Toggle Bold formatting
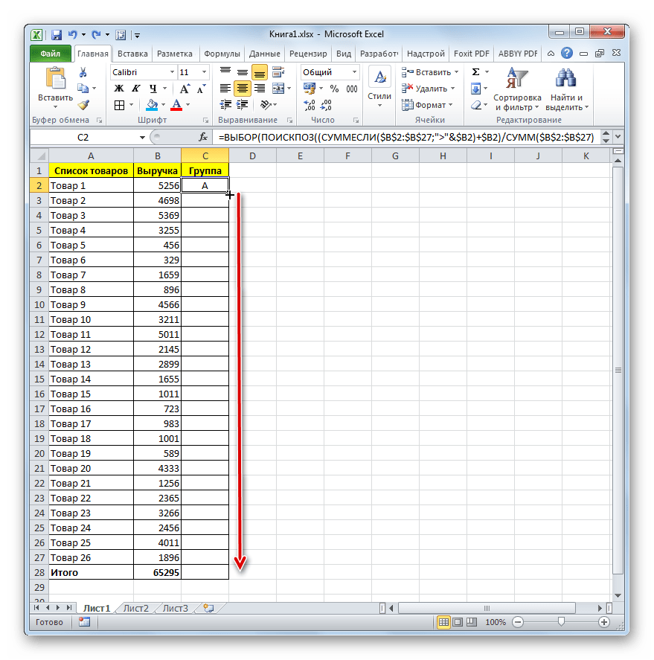Image resolution: width=654 pixels, height=660 pixels. point(118,89)
